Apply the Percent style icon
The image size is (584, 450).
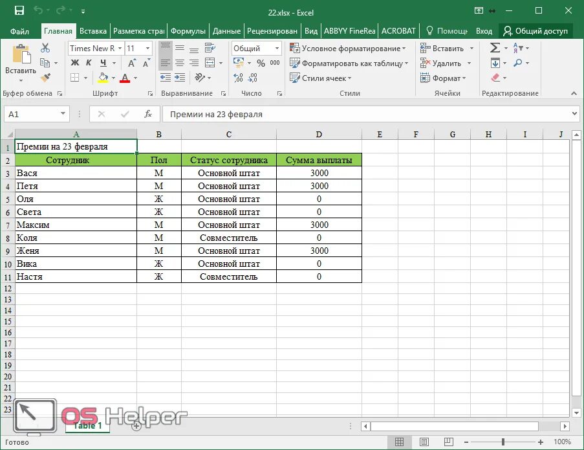[261, 63]
